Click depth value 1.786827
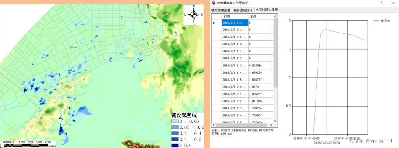Viewport: 399px width, 148px height. (x=261, y=115)
